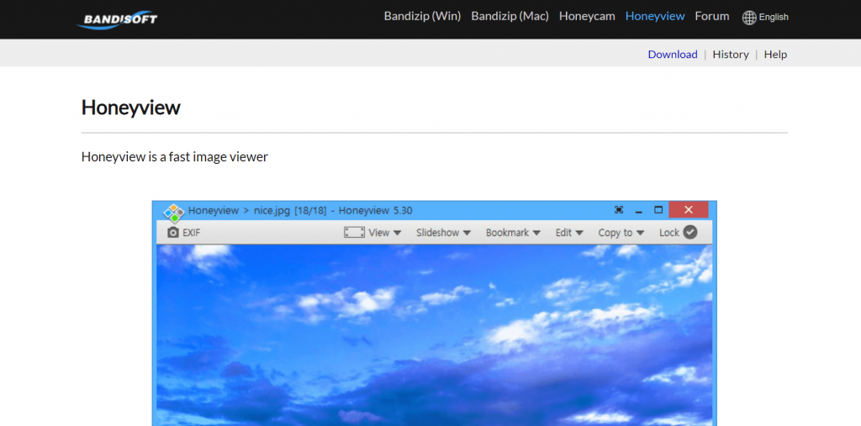Open the Bandizip (Mac) page

[x=510, y=17]
